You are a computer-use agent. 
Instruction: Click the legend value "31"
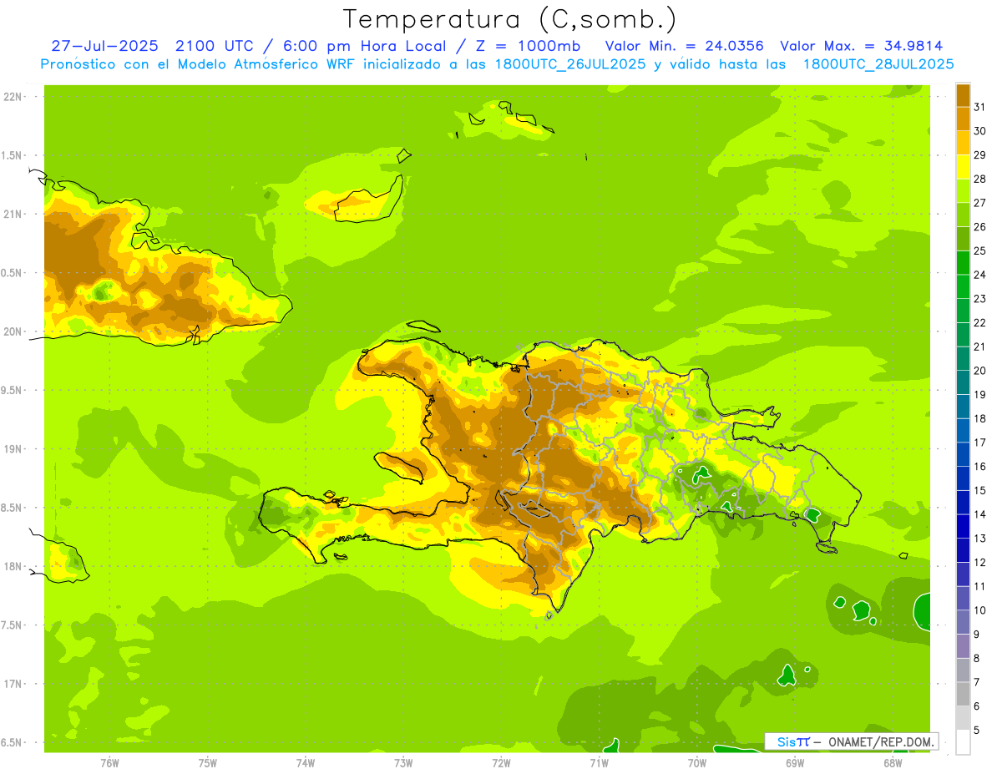tap(980, 107)
